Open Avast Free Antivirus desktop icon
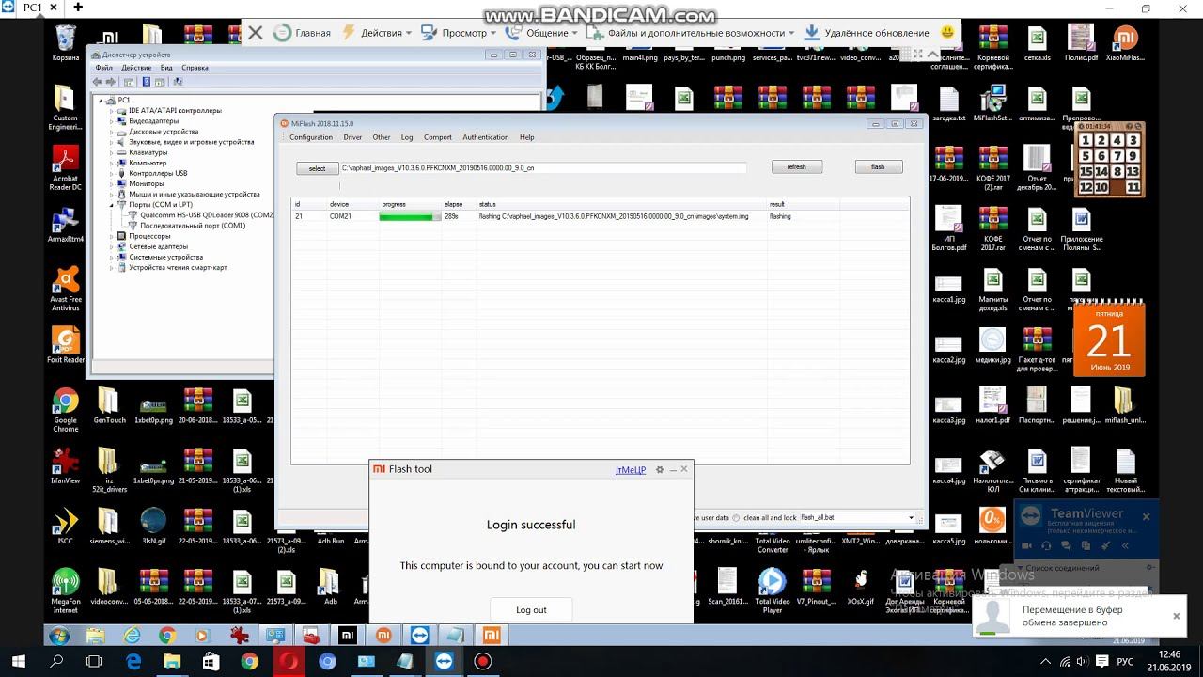 pyautogui.click(x=65, y=288)
